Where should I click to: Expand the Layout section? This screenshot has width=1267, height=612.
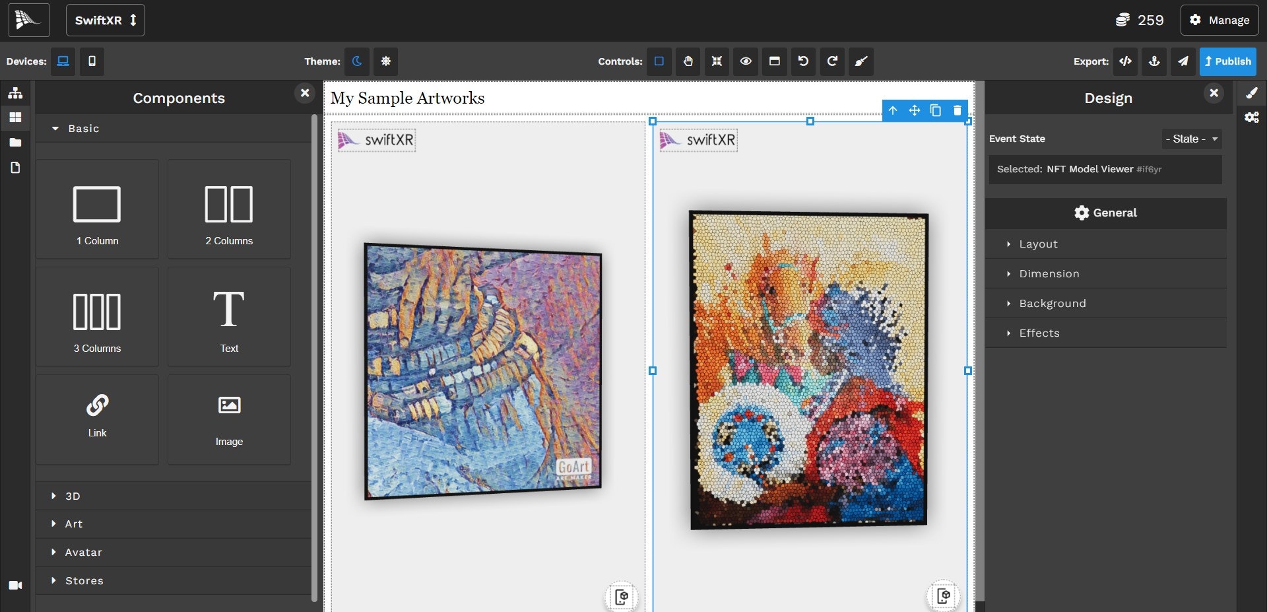tap(1106, 244)
